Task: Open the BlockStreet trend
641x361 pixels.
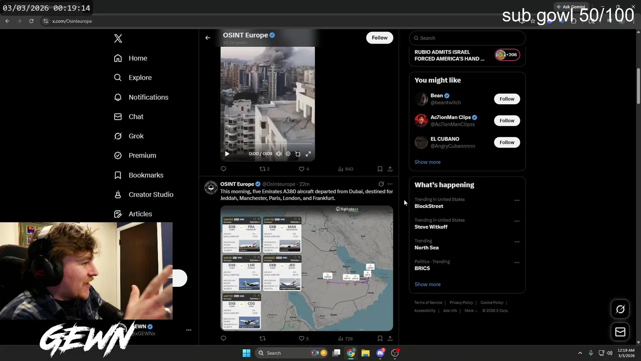Action: coord(429,206)
